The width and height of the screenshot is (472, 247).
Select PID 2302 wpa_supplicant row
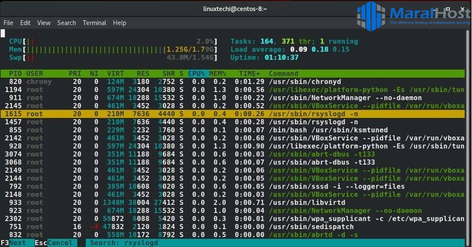[x=232, y=219]
